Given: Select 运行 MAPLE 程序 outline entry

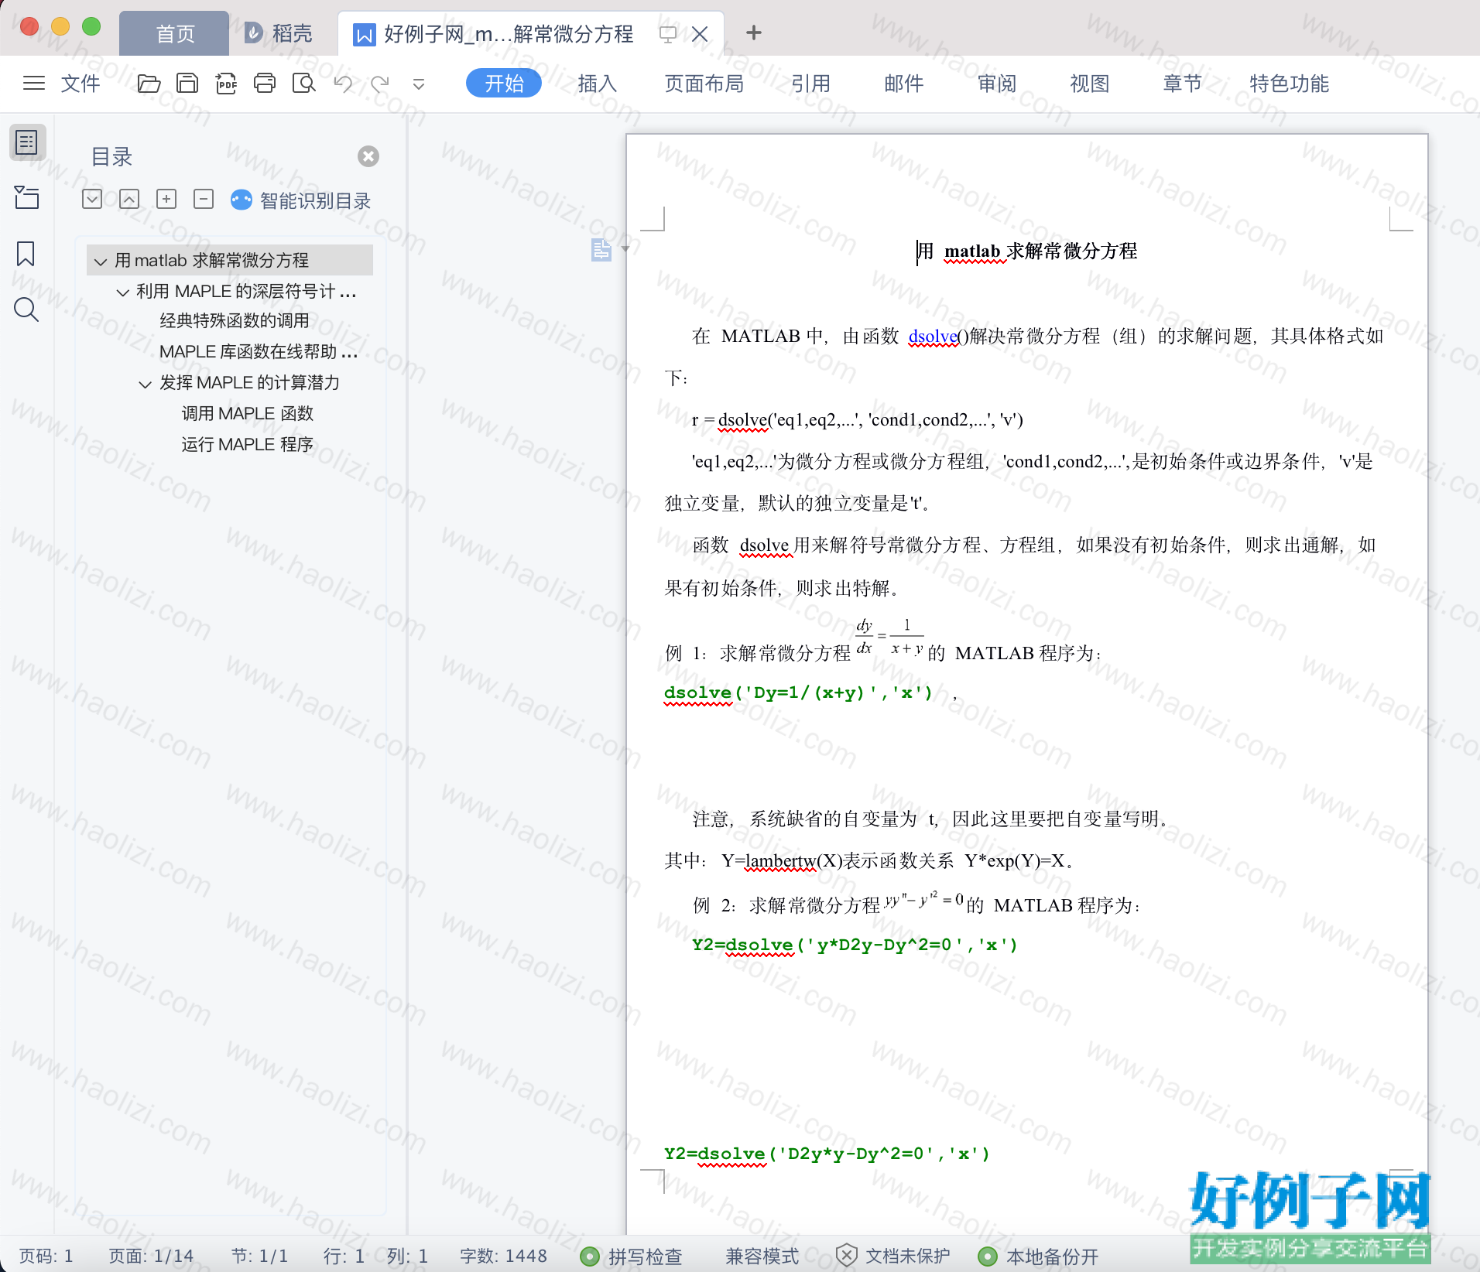Looking at the screenshot, I should (x=247, y=444).
